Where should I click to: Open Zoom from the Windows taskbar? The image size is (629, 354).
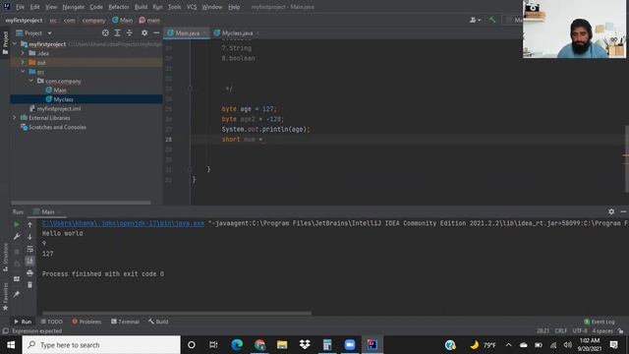pos(350,345)
